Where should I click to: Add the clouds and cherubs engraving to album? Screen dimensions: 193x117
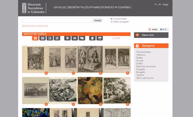(73, 104)
